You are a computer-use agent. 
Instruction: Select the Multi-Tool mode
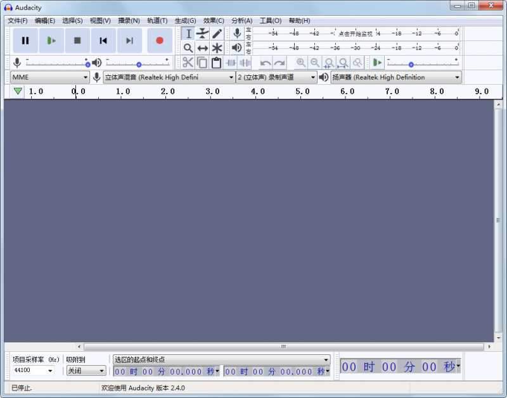coord(217,47)
